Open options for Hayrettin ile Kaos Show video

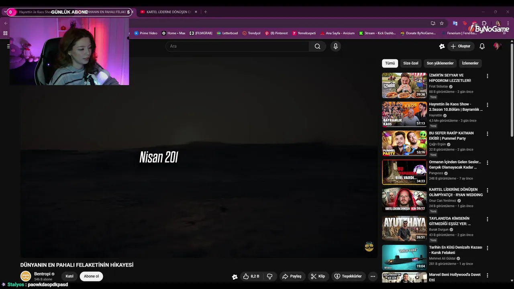[487, 105]
